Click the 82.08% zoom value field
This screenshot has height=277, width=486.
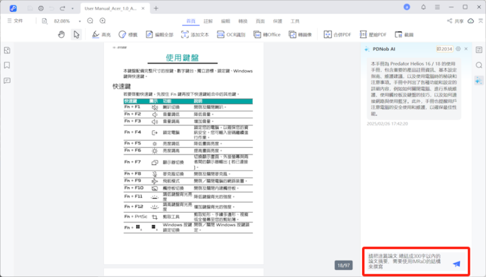[x=62, y=21]
